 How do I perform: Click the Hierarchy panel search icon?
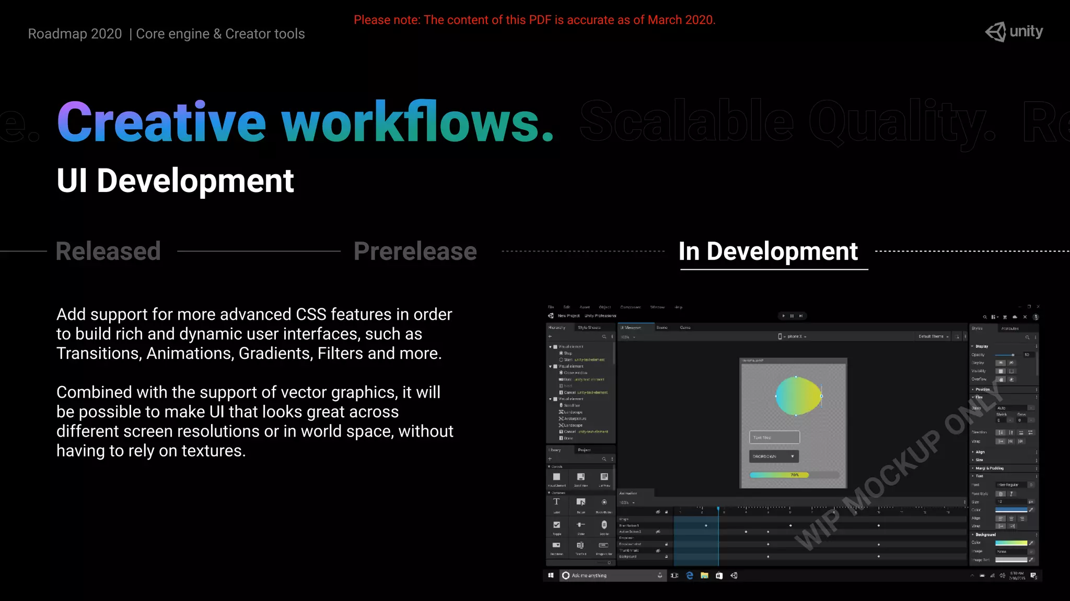(x=604, y=336)
